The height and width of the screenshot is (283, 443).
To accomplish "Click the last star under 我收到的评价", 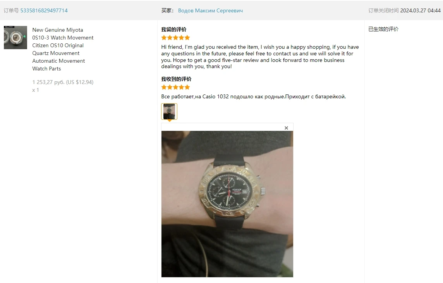I will 187,87.
